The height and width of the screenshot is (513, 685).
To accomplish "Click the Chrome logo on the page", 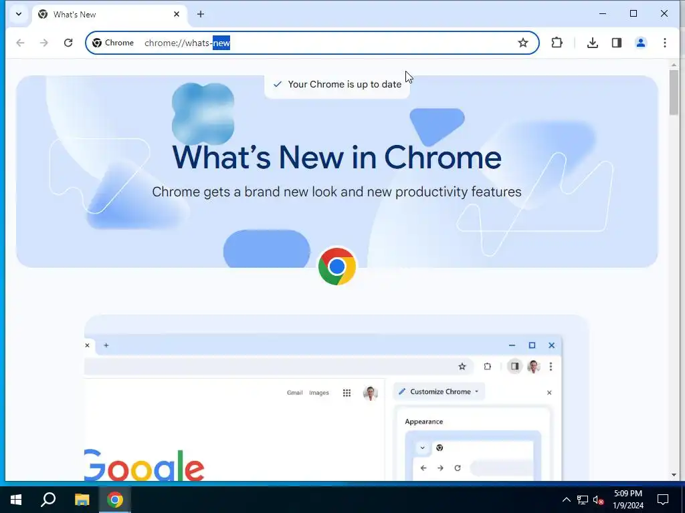I will [x=337, y=267].
